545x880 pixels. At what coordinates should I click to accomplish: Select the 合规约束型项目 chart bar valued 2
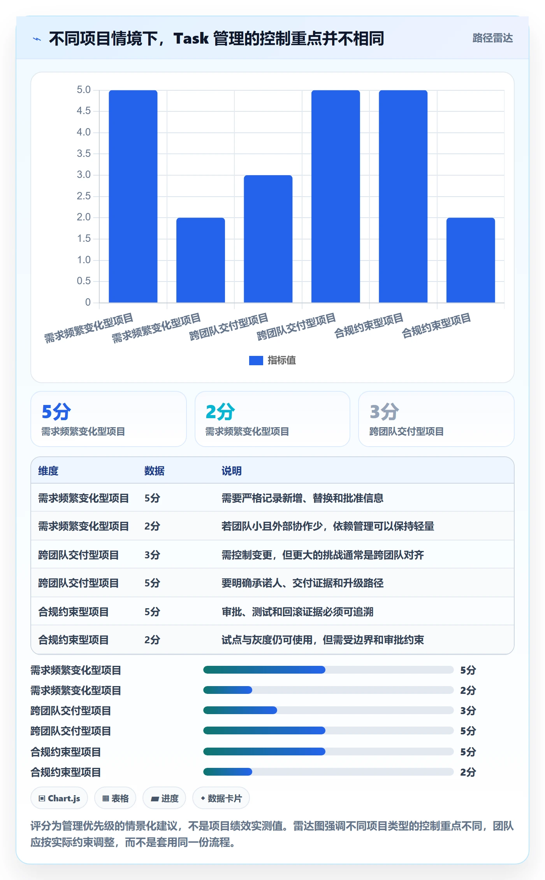coord(471,260)
